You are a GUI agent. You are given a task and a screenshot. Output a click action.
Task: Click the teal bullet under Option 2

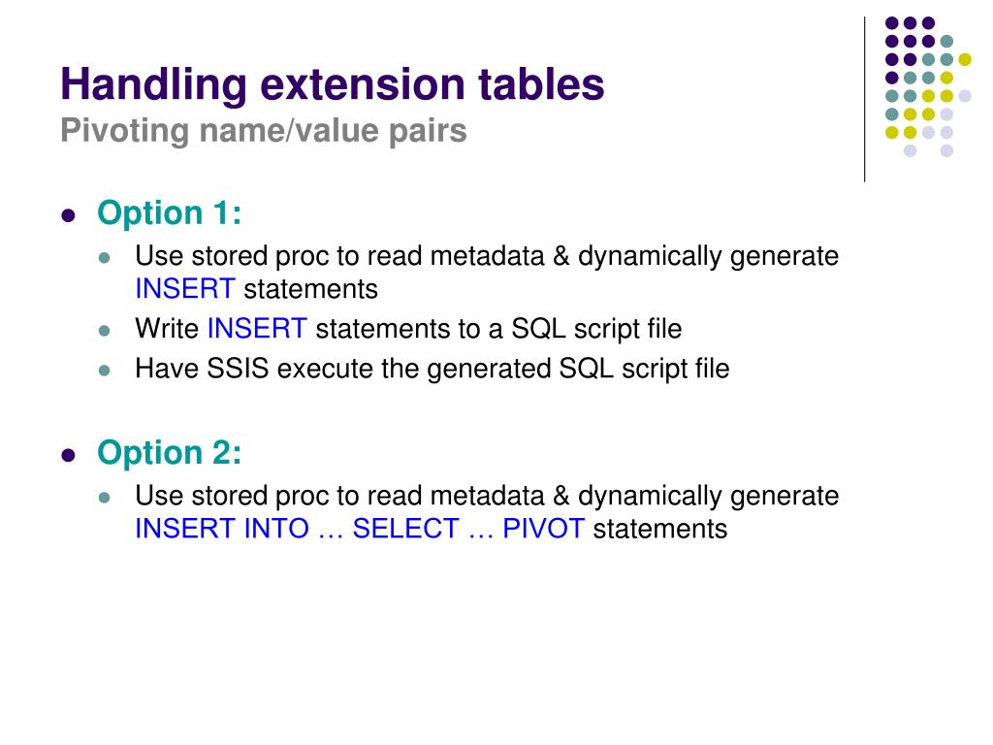(105, 498)
